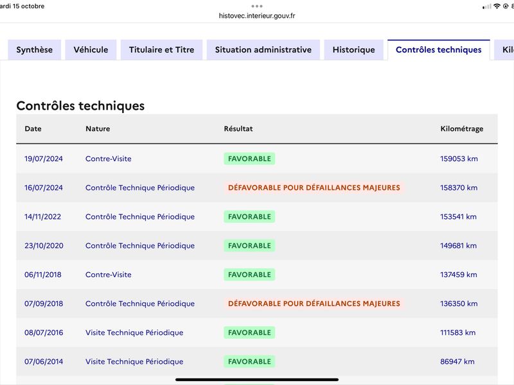Click the Contrôles techniques page heading
The image size is (514, 385).
[80, 106]
